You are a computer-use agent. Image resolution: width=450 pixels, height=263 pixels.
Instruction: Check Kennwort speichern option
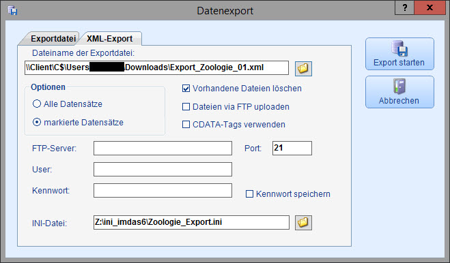[249, 194]
